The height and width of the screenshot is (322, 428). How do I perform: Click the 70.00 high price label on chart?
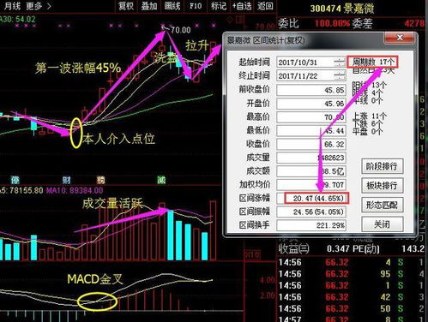[x=180, y=30]
